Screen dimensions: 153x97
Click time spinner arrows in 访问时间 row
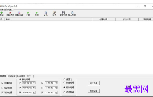click(x=56, y=92)
